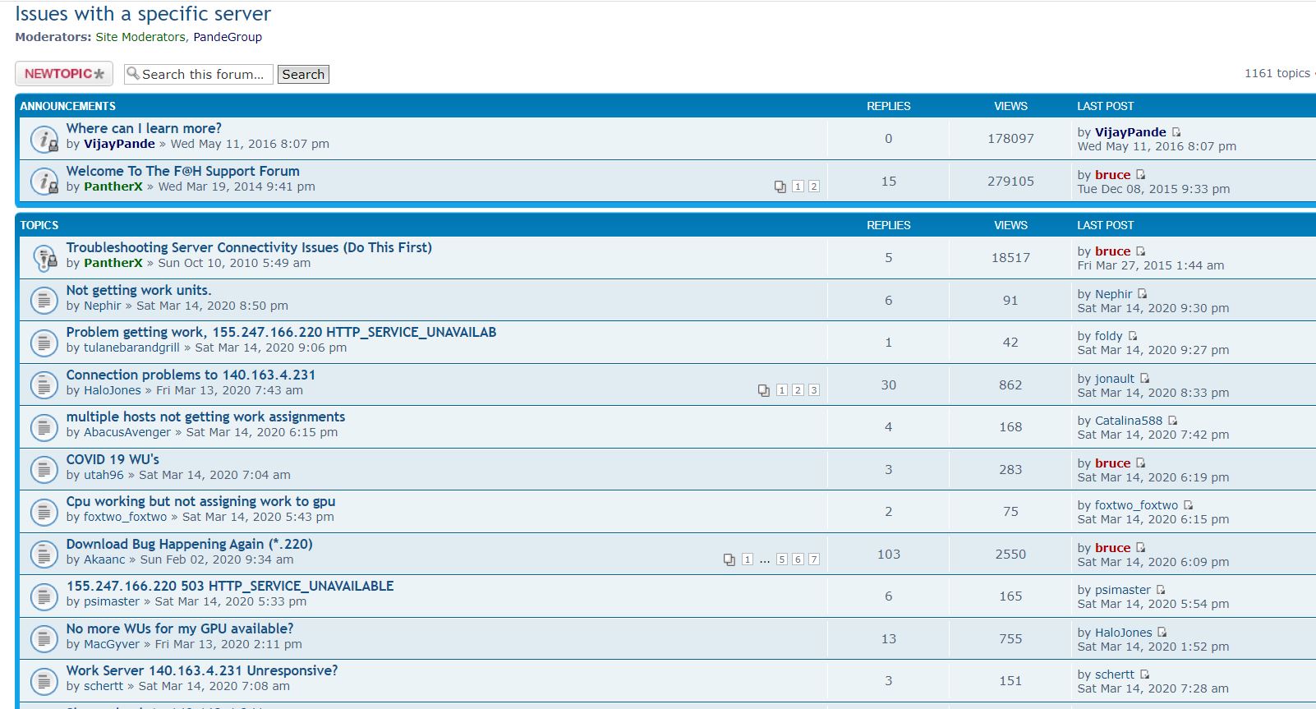Click topic icon for Not getting work units
This screenshot has height=709, width=1316.
click(44, 300)
